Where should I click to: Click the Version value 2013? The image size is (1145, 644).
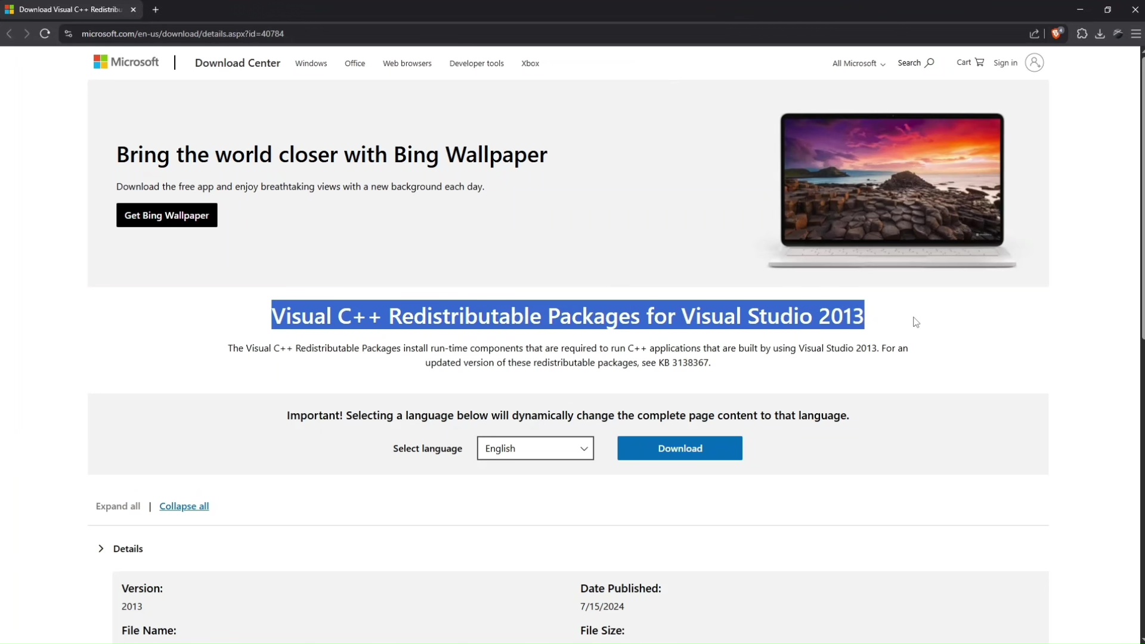[132, 606]
